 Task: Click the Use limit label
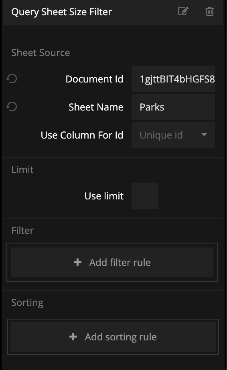coord(104,196)
